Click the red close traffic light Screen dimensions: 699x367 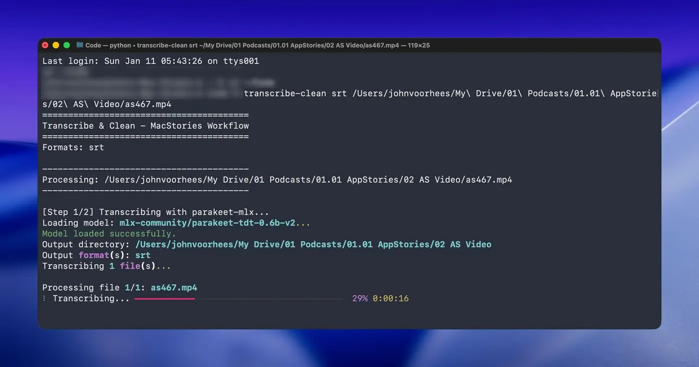point(45,44)
